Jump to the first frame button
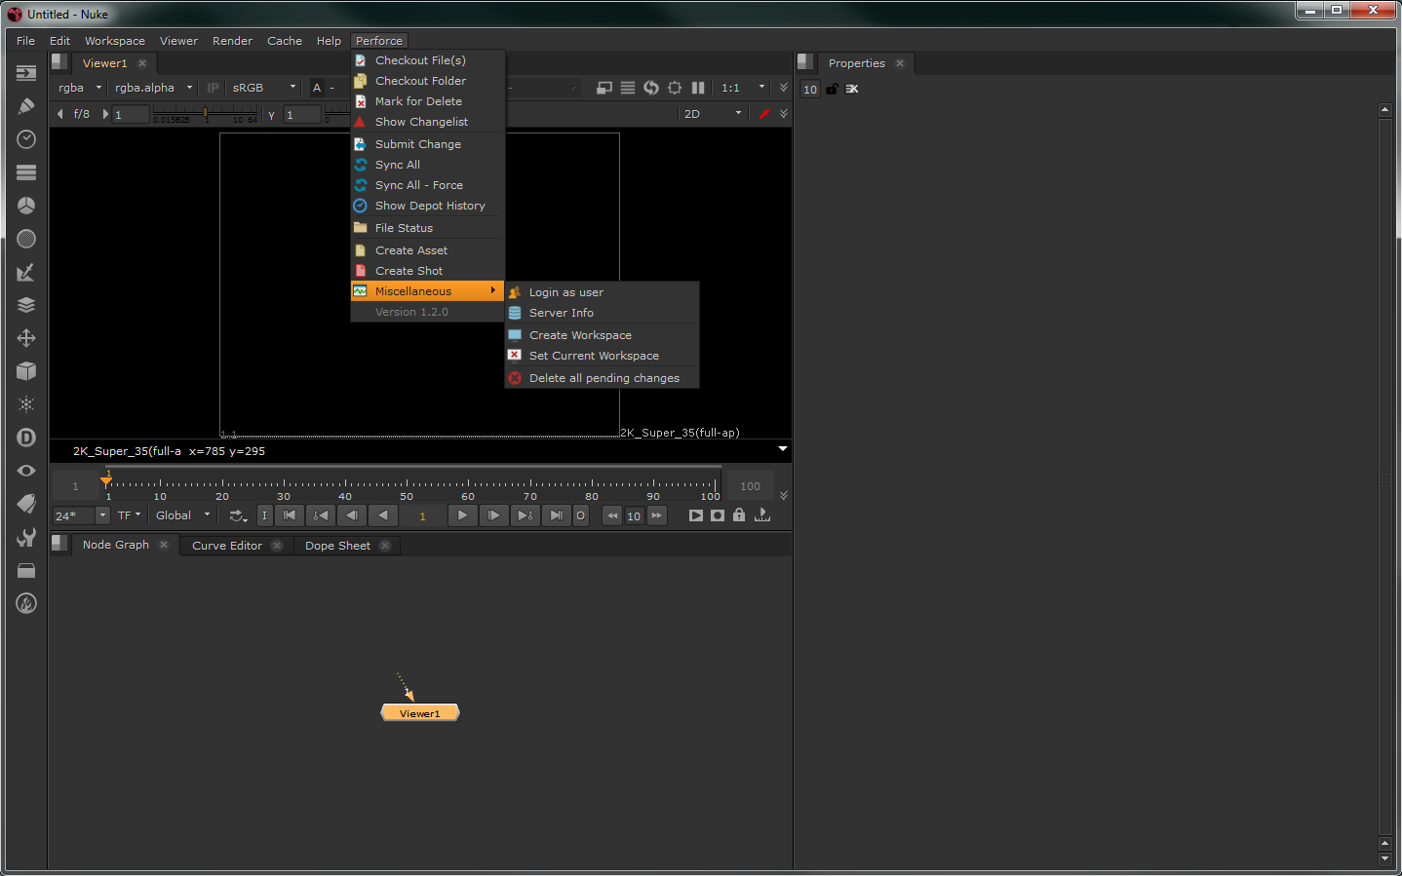Viewport: 1402px width, 876px height. pyautogui.click(x=290, y=515)
